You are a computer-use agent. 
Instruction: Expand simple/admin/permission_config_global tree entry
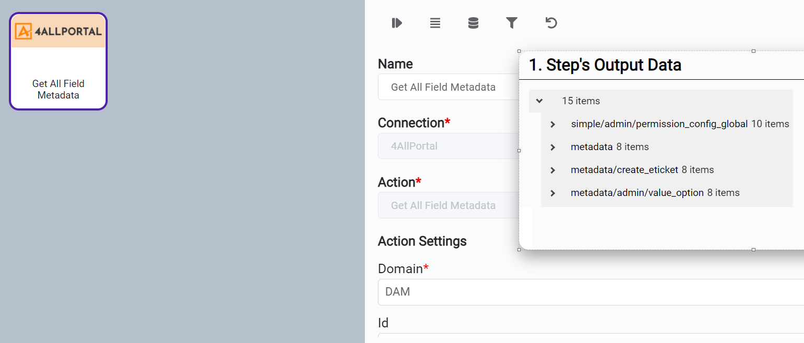[553, 125]
